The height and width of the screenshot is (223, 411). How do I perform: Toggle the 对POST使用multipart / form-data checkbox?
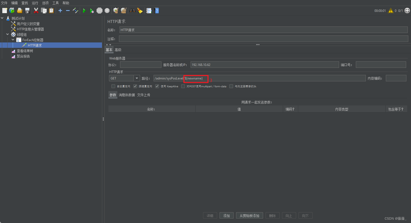point(183,86)
